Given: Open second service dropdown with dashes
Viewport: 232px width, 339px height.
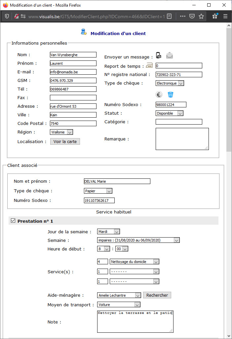Looking at the screenshot, I should (135, 272).
